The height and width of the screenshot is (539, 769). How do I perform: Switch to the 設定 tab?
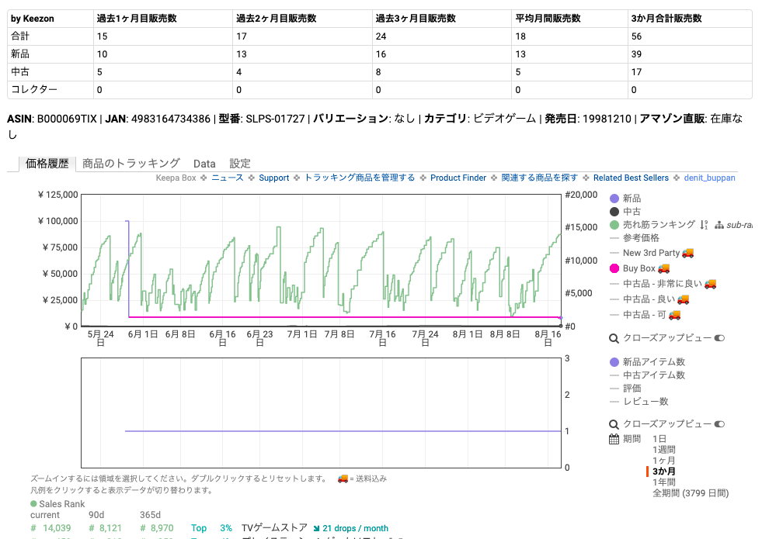click(x=239, y=164)
